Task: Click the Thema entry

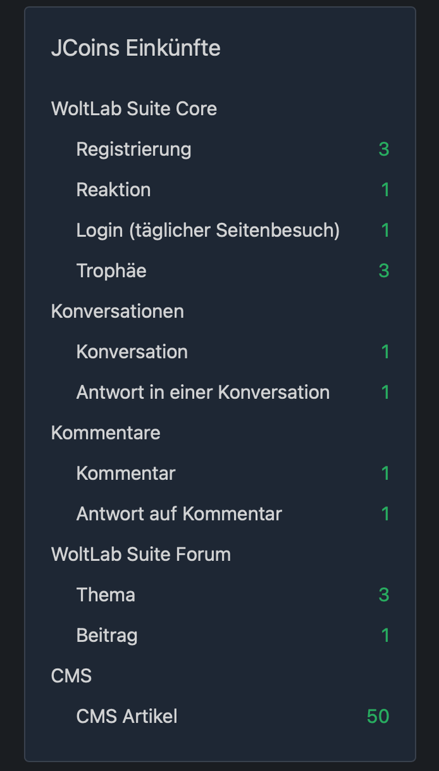Action: 105,594
